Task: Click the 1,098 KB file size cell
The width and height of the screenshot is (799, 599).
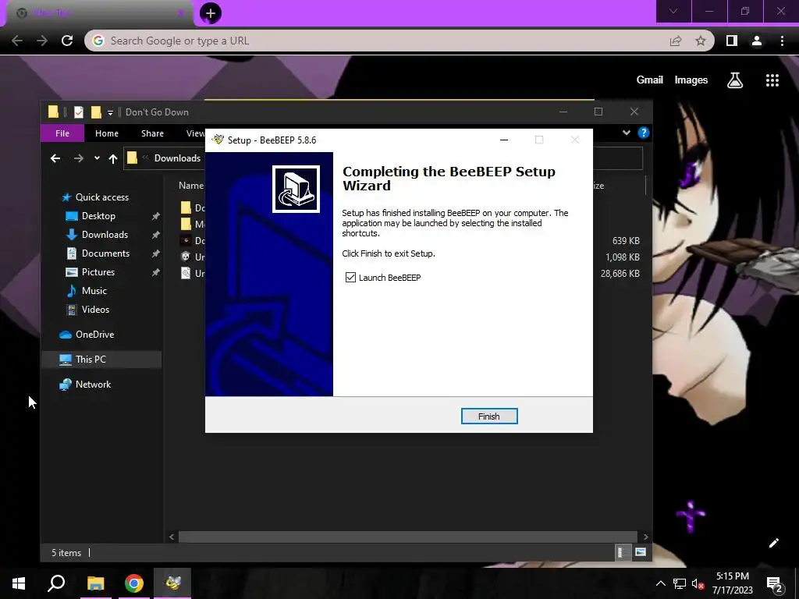Action: (622, 257)
